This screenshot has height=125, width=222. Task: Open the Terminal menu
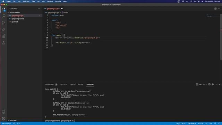point(50,1)
